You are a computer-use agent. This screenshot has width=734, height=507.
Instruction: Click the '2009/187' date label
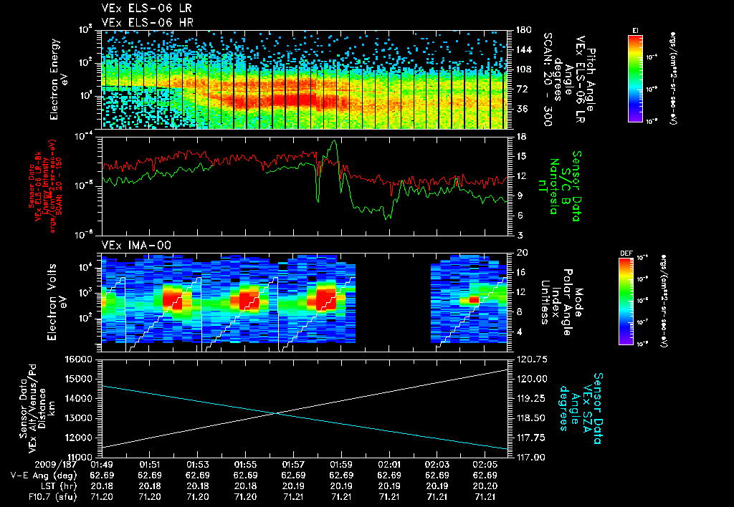(x=56, y=465)
